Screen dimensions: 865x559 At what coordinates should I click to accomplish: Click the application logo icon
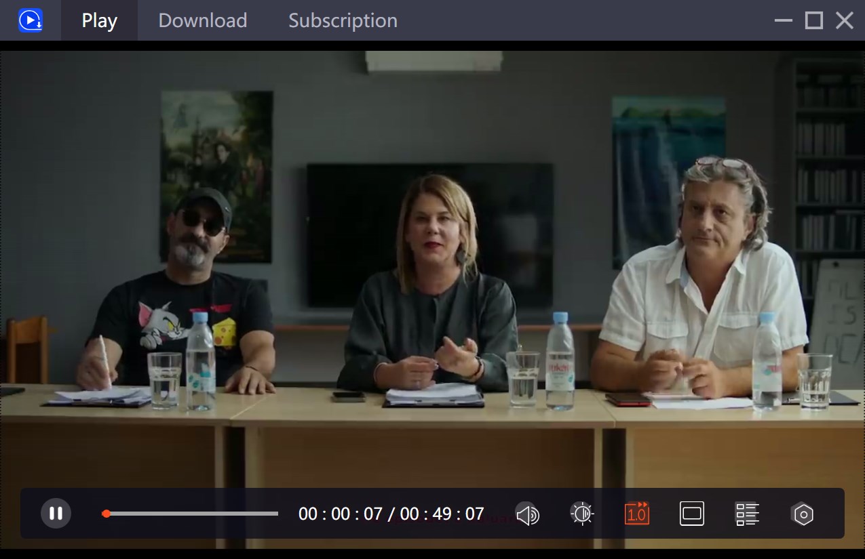pyautogui.click(x=31, y=20)
